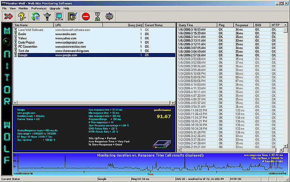Click the hourglass icon beside Code Project

coord(16,43)
